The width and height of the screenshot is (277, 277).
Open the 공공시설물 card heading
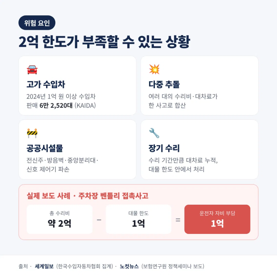45,148
